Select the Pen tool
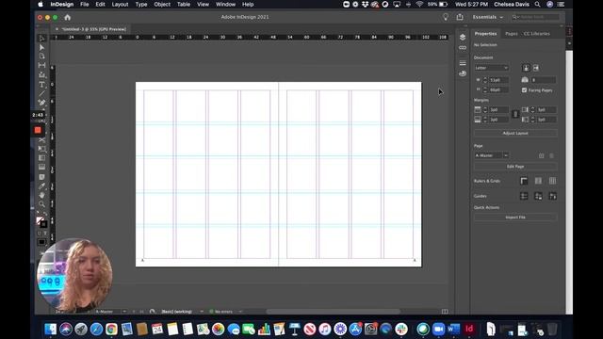The height and width of the screenshot is (339, 603). click(x=41, y=103)
